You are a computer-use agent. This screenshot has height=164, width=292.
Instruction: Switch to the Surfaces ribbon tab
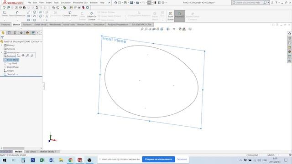[27, 25]
